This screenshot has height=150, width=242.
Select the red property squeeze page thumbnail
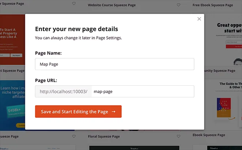(12, 40)
